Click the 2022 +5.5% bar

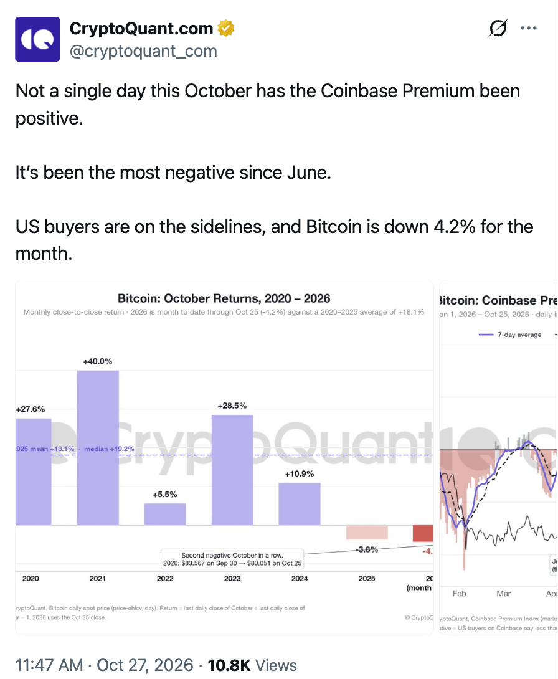[165, 514]
